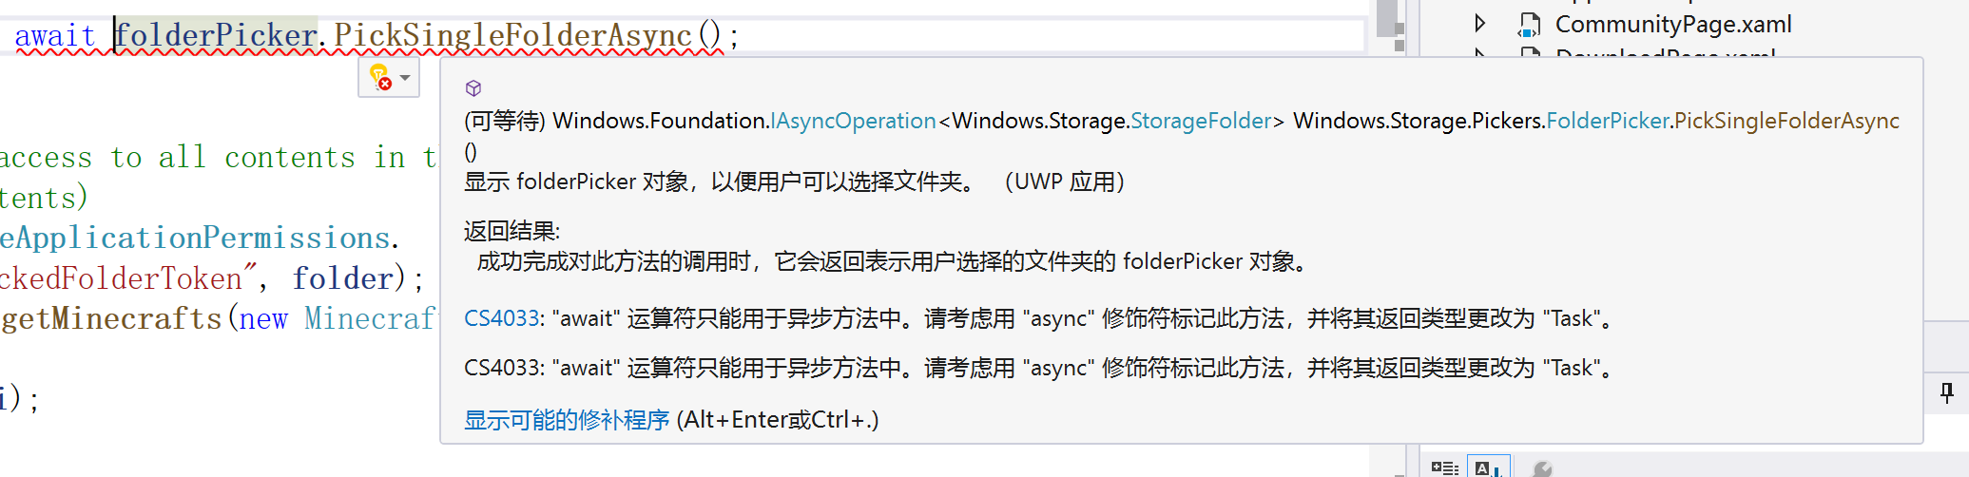Click the purple method cube icon in tooltip

tap(473, 88)
